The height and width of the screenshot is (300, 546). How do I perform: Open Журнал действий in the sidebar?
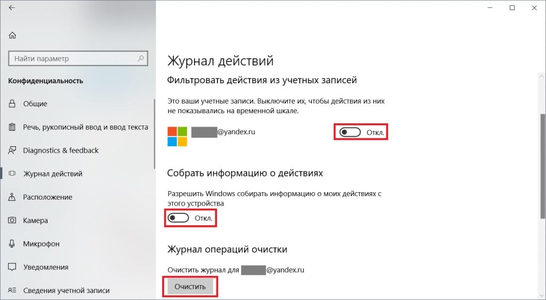tap(53, 173)
